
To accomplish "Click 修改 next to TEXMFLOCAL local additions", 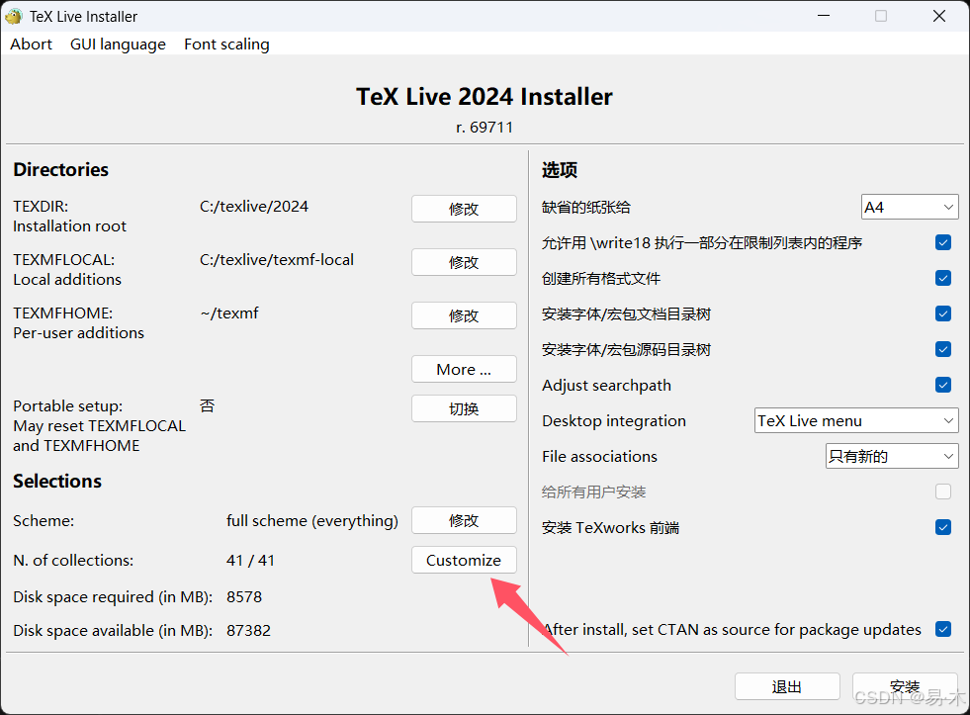I will (x=463, y=262).
